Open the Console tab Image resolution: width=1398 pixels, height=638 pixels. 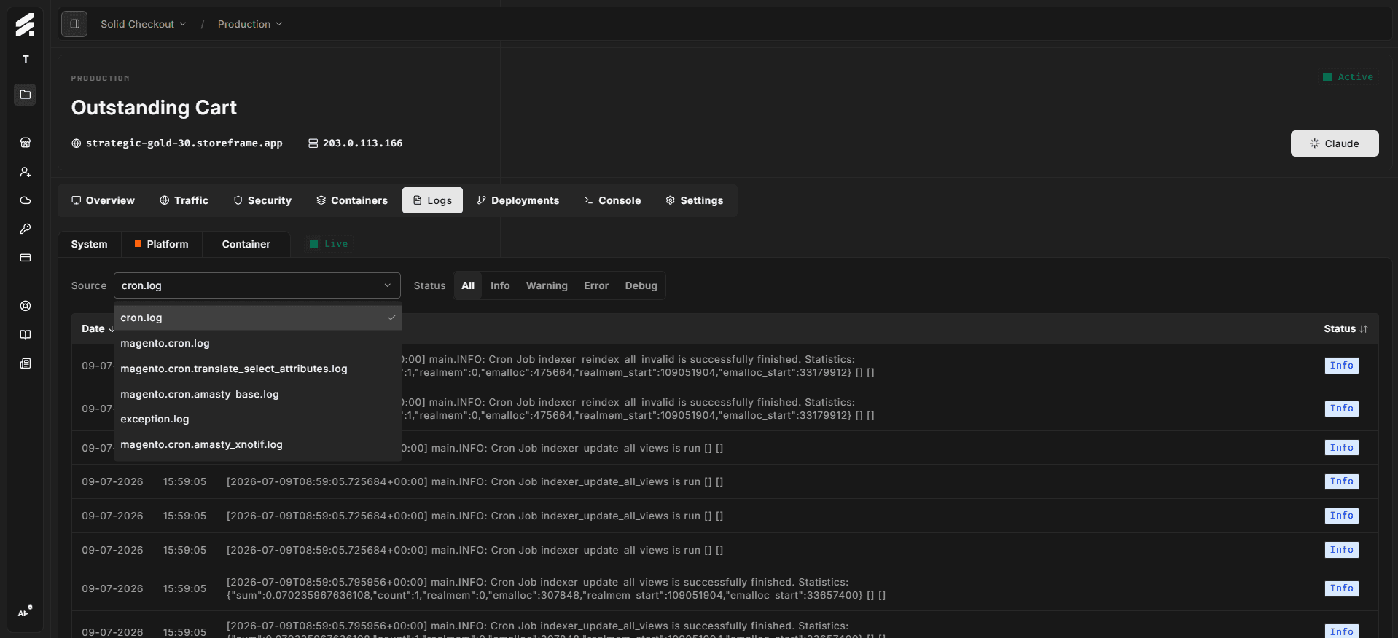[x=612, y=200]
